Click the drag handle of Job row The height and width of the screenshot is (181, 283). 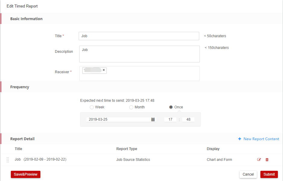(x=8, y=160)
